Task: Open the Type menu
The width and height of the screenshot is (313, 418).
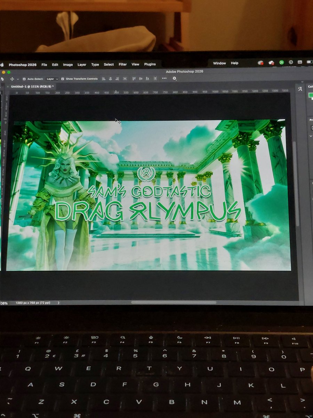Action: pos(95,65)
